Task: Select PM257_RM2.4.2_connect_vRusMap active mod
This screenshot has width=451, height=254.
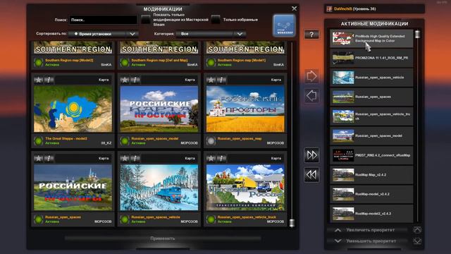Action: [371, 155]
